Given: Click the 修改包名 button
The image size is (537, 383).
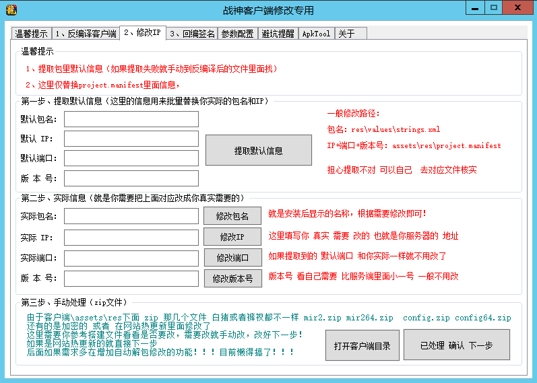Looking at the screenshot, I should (232, 216).
